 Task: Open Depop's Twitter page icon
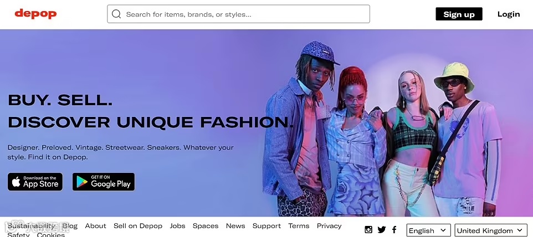(x=381, y=230)
